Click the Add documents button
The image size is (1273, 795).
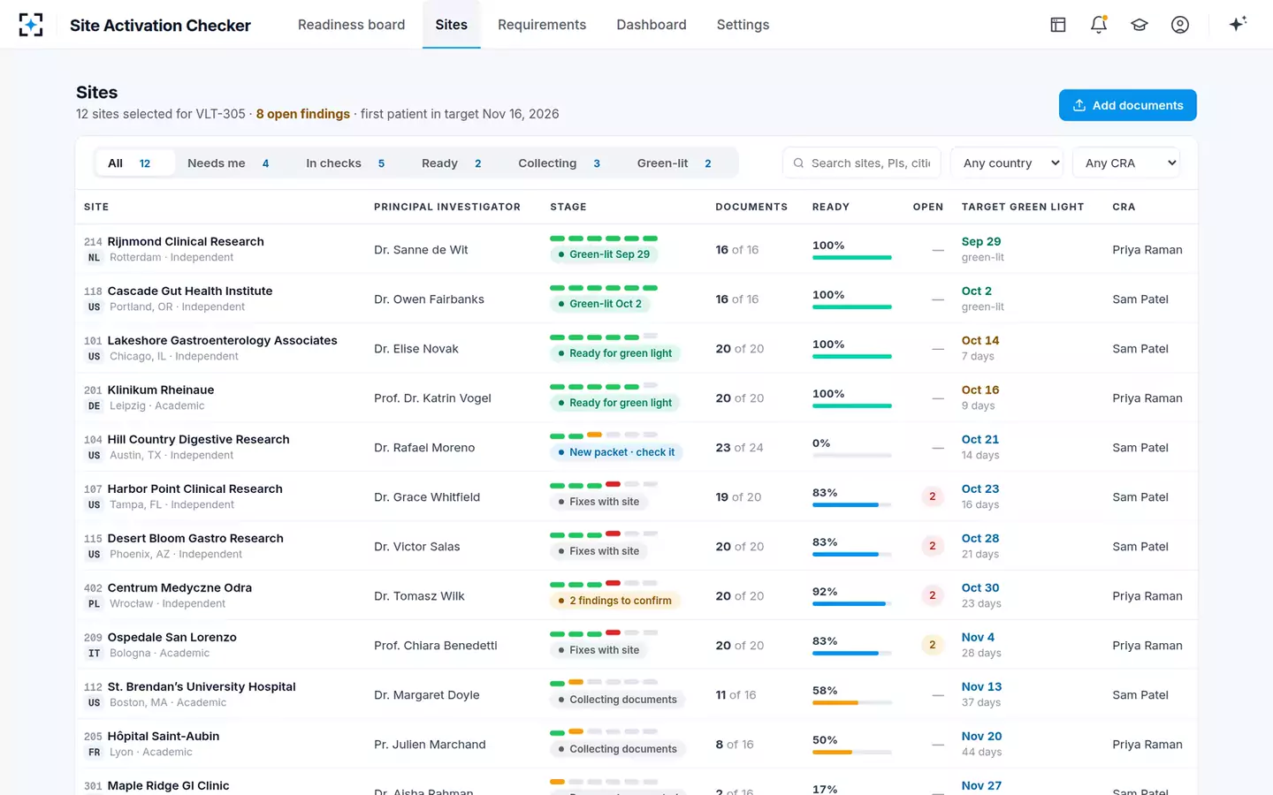pos(1128,105)
